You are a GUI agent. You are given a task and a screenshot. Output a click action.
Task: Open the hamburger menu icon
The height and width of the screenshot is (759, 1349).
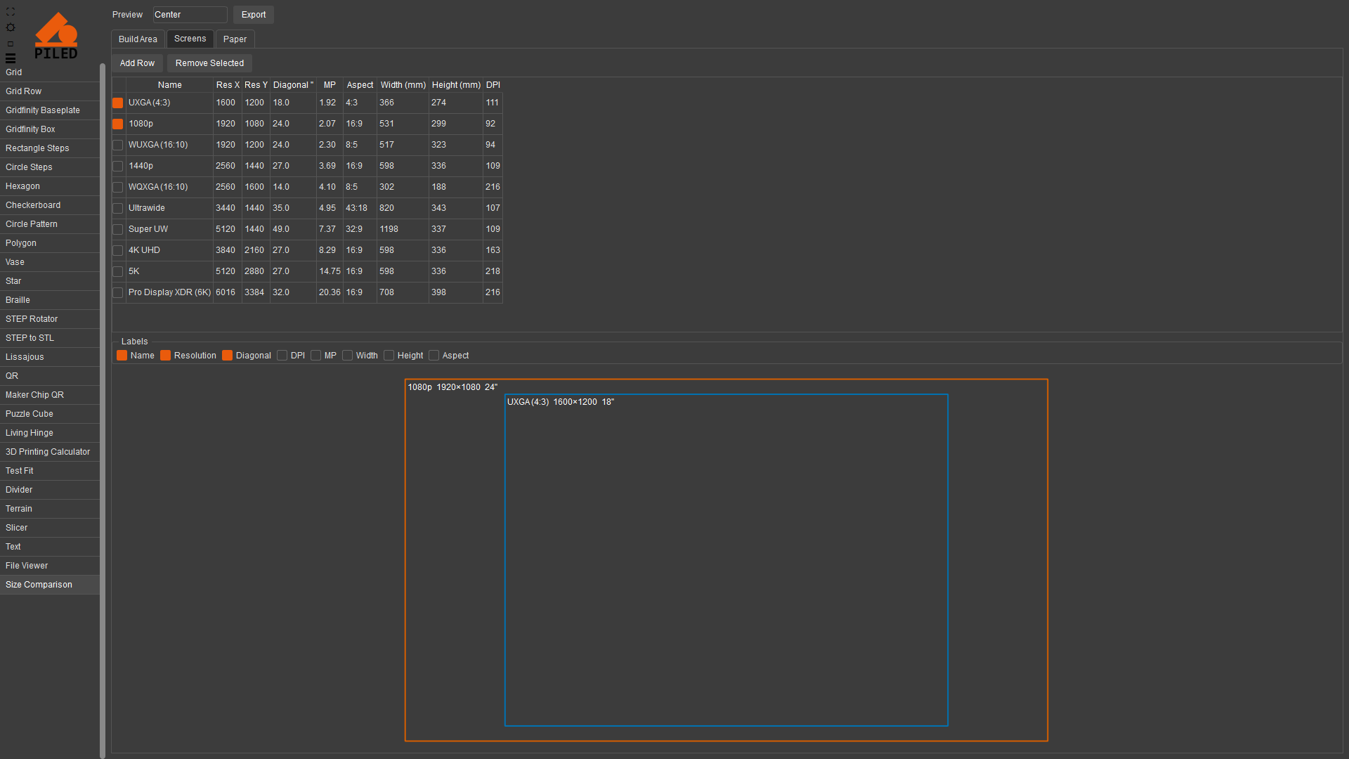tap(11, 58)
